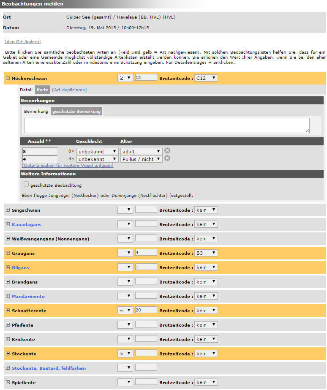327x390 pixels.
Task: Open Brandgans Brutzeitcode dropdown
Action: (206, 282)
